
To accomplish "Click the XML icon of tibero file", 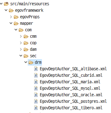I will (36, 108).
